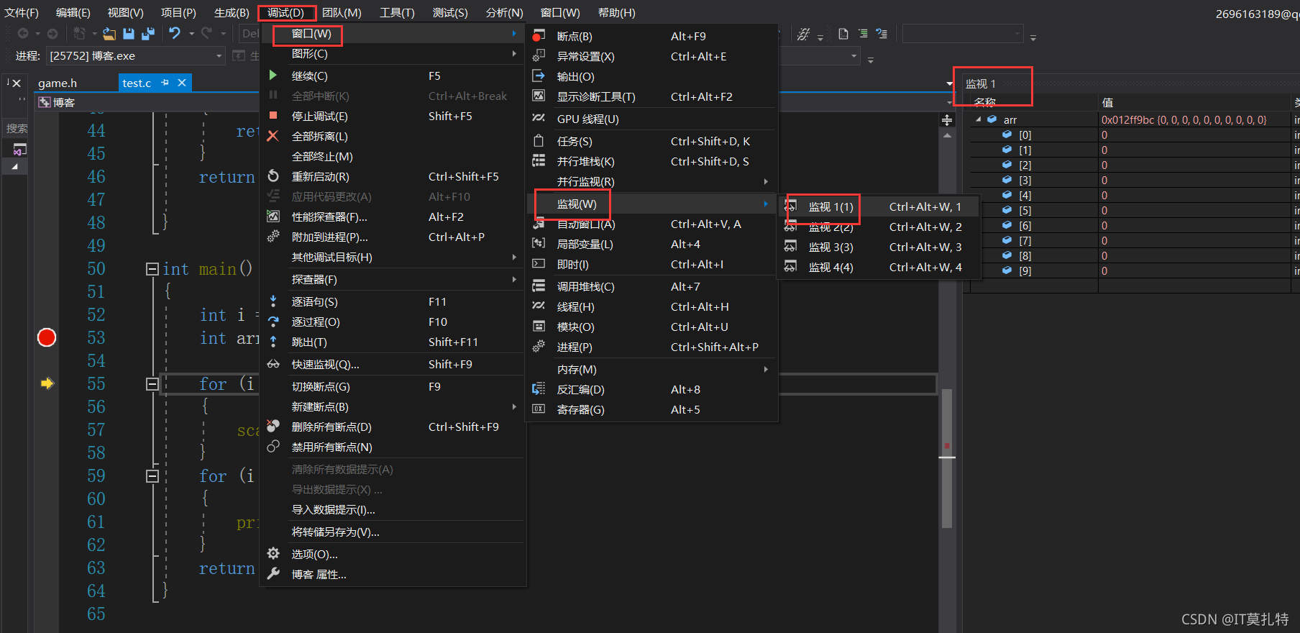Click the editor scrollbar up arrow

point(947,135)
